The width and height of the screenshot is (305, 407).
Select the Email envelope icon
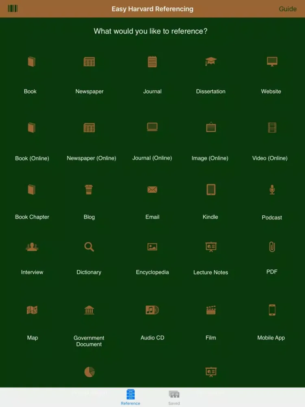click(152, 190)
